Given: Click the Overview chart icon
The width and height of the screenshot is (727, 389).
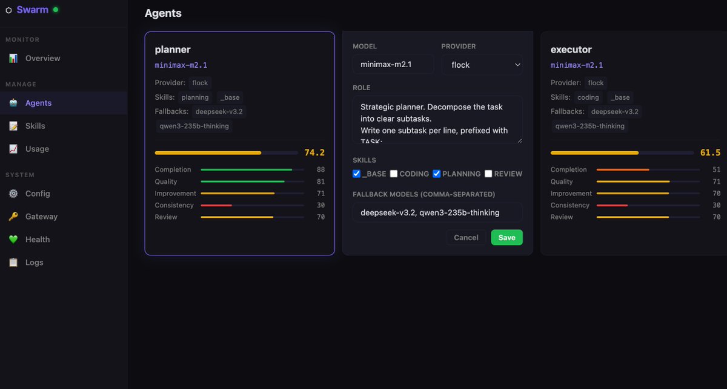Looking at the screenshot, I should pos(13,58).
